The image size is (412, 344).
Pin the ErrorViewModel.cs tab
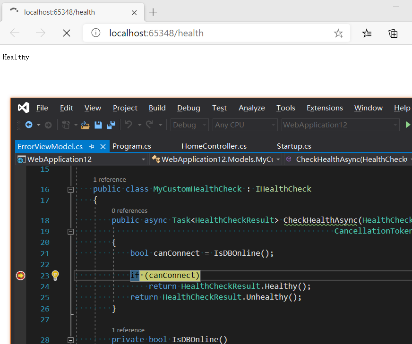[x=92, y=146]
